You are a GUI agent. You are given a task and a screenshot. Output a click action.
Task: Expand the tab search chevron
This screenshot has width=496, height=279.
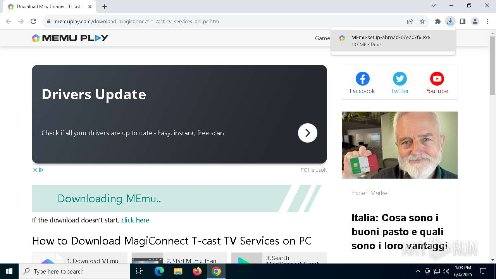[x=434, y=5]
